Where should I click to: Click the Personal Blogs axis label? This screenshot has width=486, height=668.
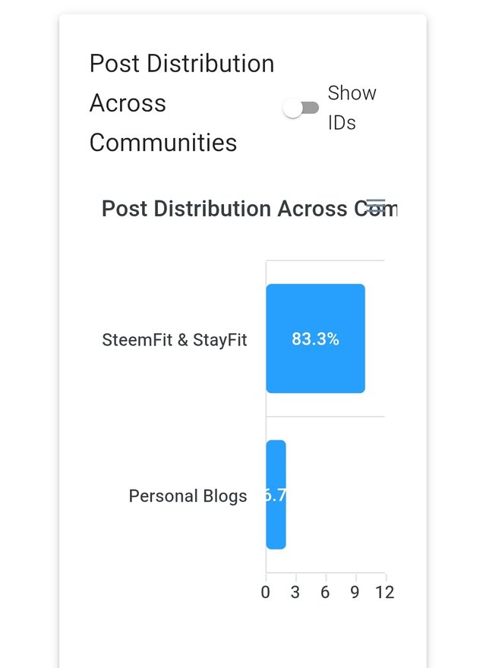pyautogui.click(x=188, y=496)
